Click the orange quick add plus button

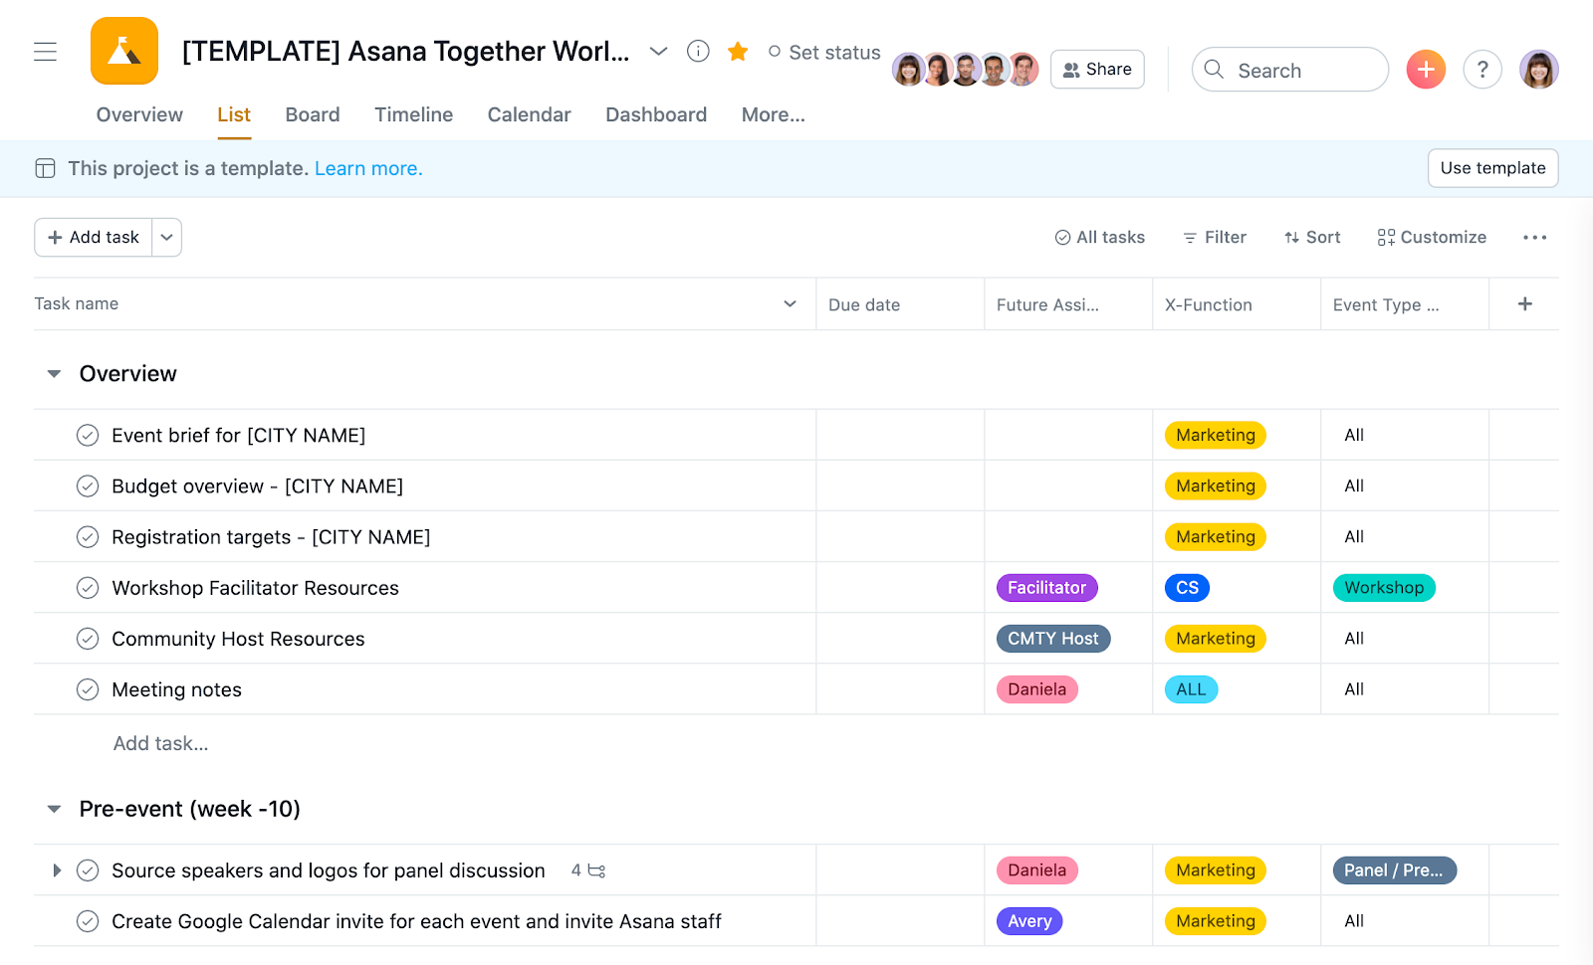1426,70
